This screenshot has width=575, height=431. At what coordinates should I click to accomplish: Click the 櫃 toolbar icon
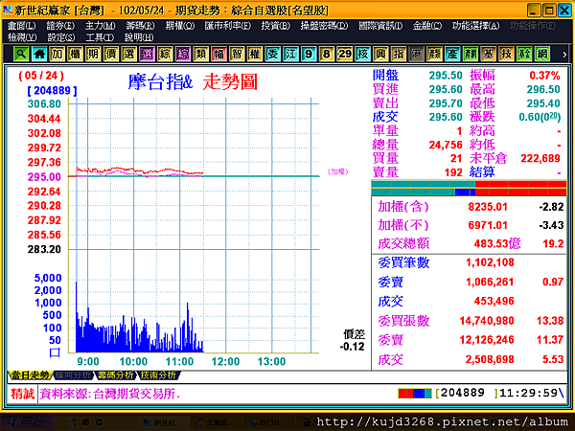pyautogui.click(x=75, y=54)
